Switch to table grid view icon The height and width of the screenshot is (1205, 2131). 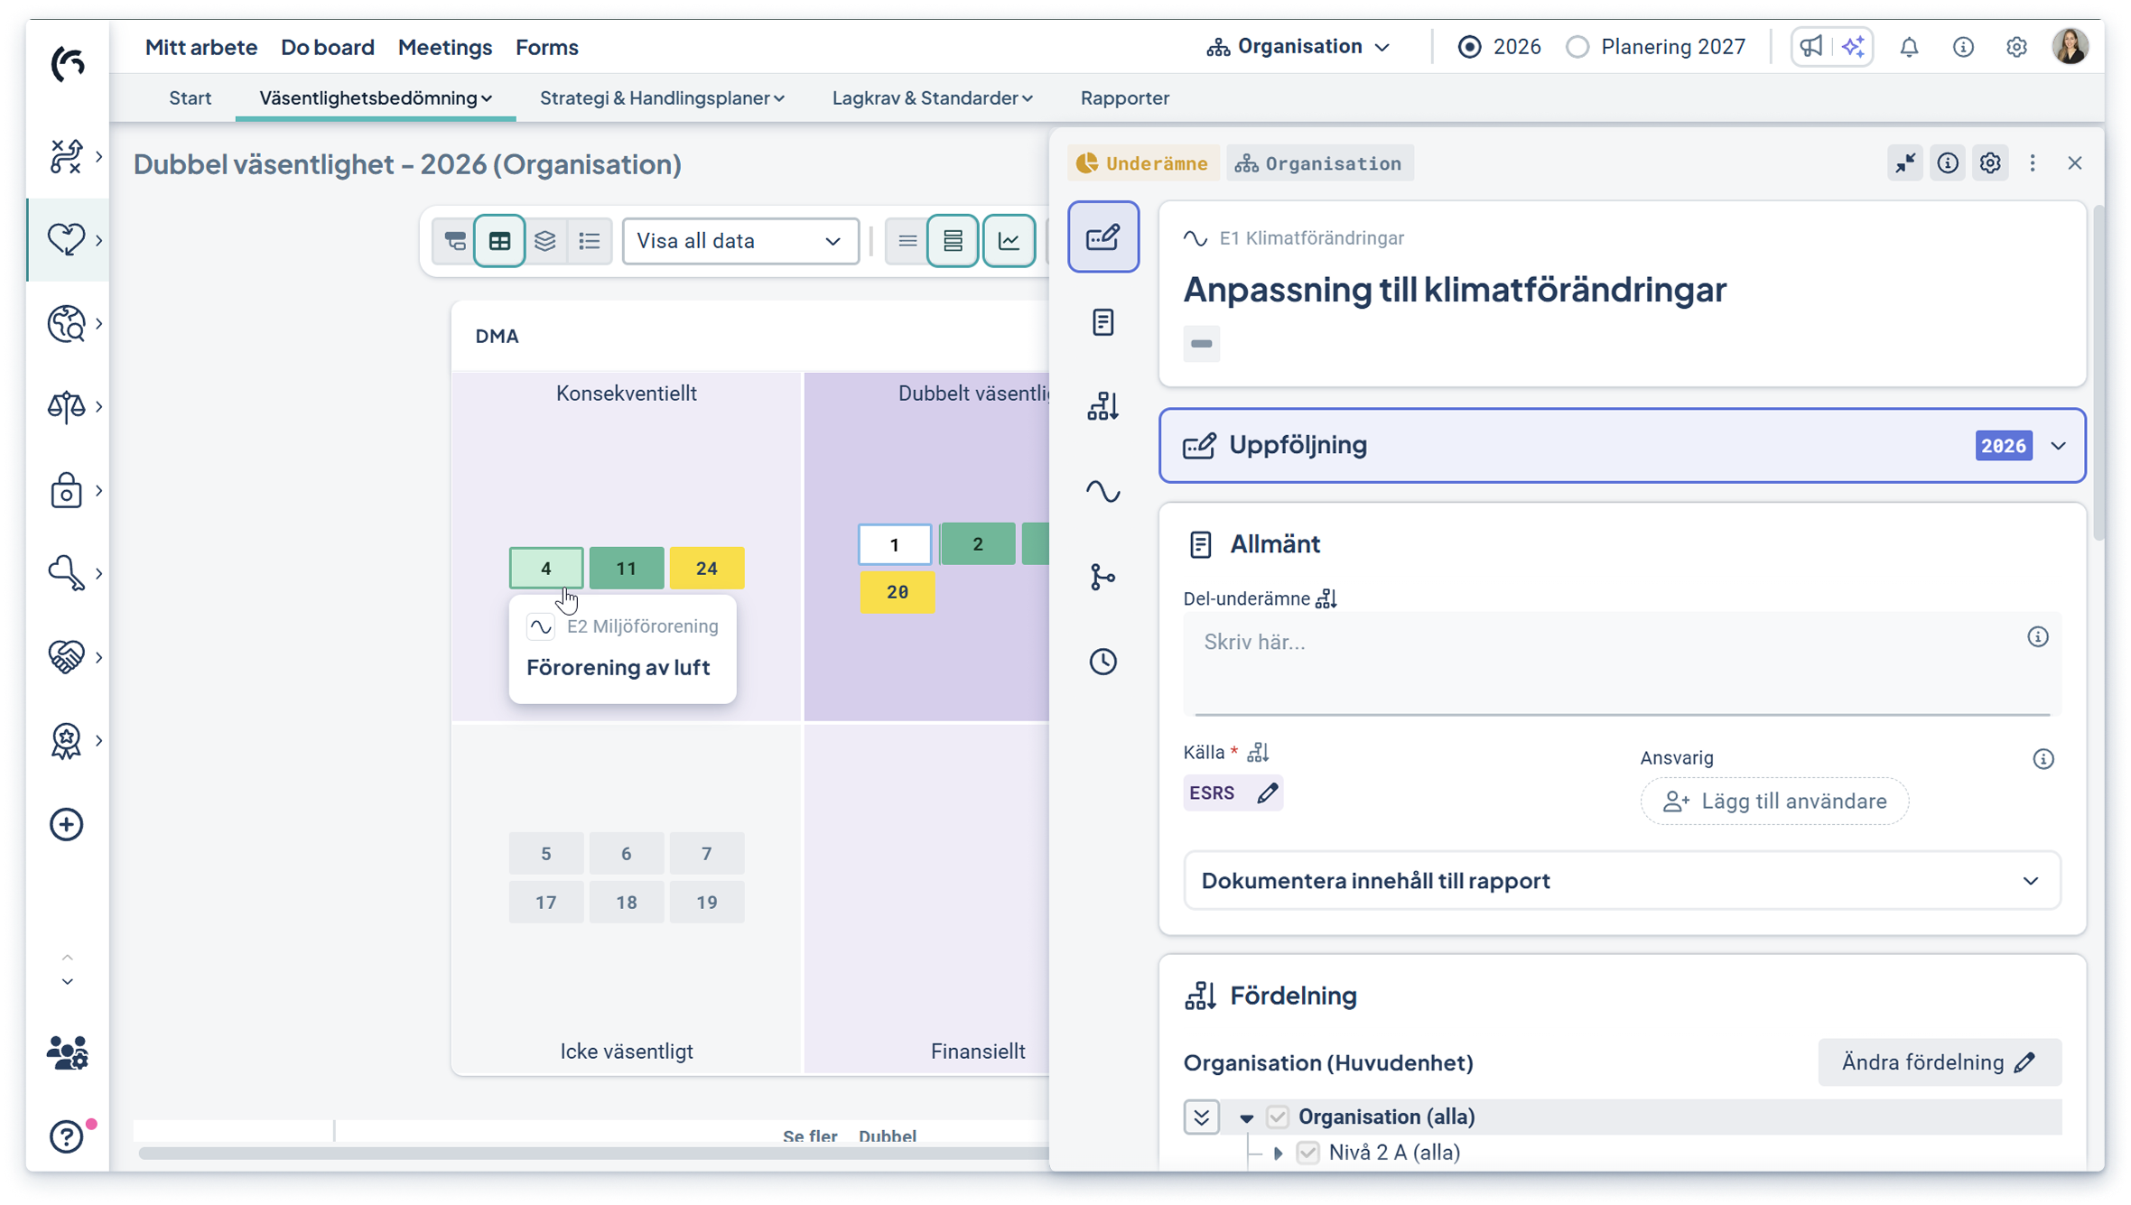pos(499,241)
